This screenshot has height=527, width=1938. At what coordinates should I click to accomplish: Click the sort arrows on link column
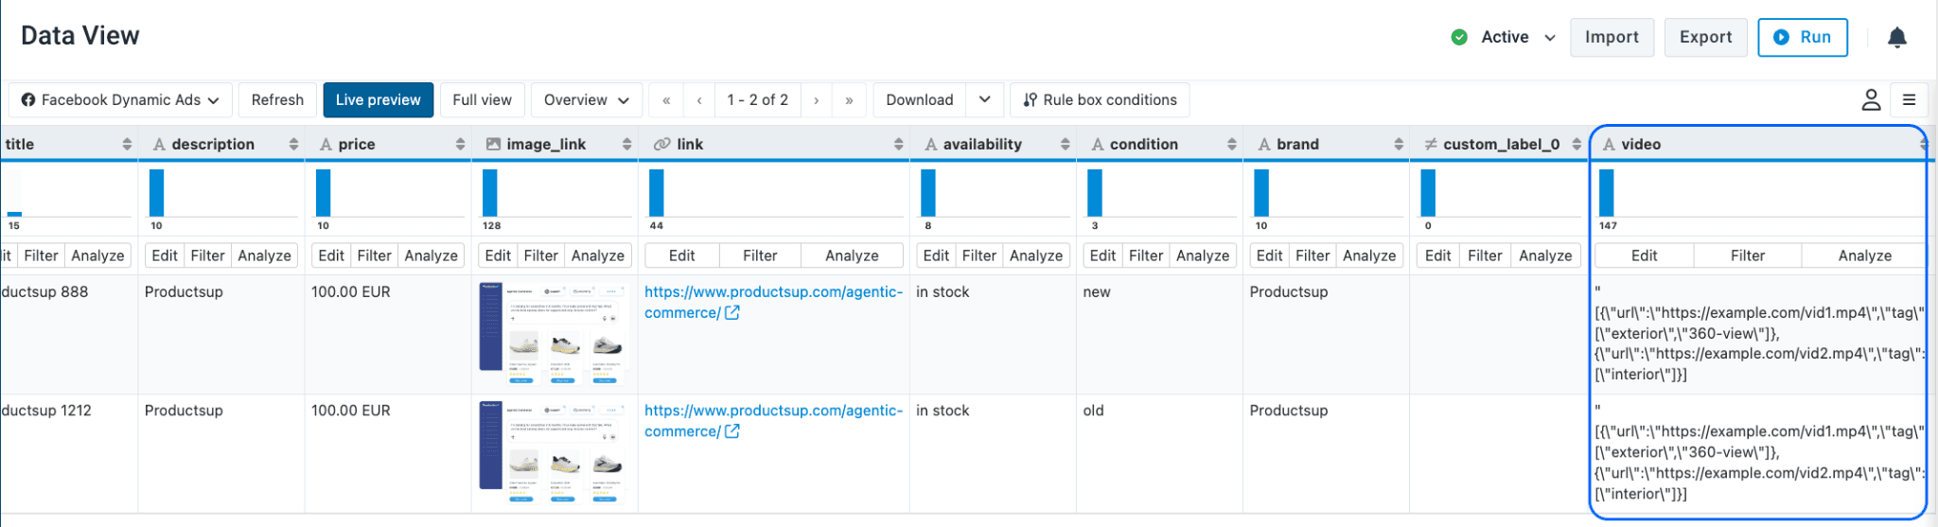(898, 144)
